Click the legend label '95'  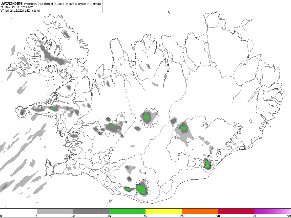click(x=255, y=216)
